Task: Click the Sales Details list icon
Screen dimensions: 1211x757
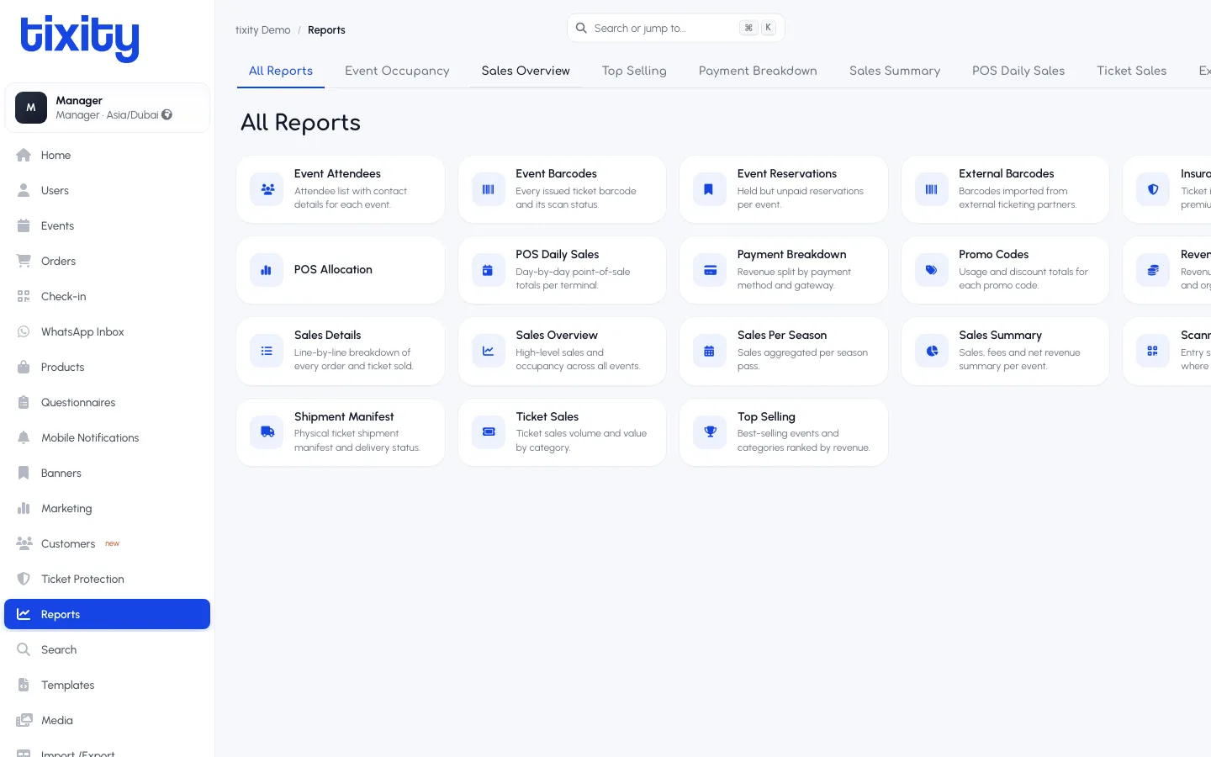Action: pos(267,351)
